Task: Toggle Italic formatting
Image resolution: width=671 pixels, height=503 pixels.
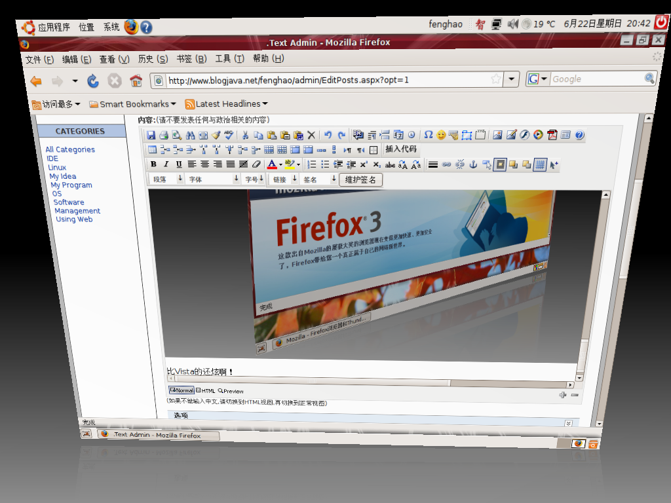Action: coord(166,164)
